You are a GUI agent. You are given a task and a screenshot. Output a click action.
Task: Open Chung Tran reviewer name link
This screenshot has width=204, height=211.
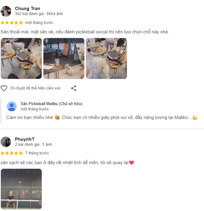pyautogui.click(x=27, y=9)
